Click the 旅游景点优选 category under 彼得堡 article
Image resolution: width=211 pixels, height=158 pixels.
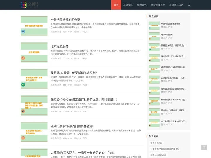(x=56, y=85)
